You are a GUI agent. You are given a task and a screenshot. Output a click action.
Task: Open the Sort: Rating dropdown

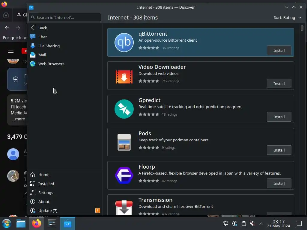287,18
